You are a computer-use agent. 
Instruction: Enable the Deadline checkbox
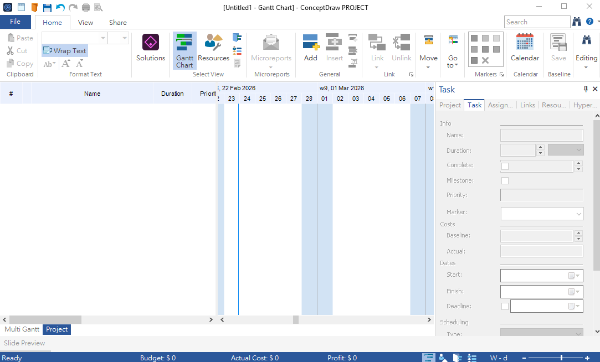505,306
